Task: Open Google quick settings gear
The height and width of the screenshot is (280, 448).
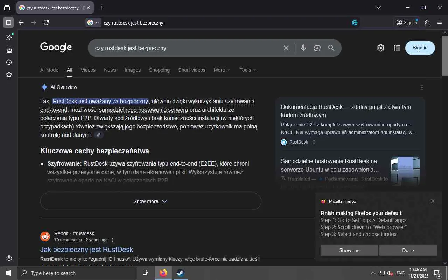Action: coord(381,48)
